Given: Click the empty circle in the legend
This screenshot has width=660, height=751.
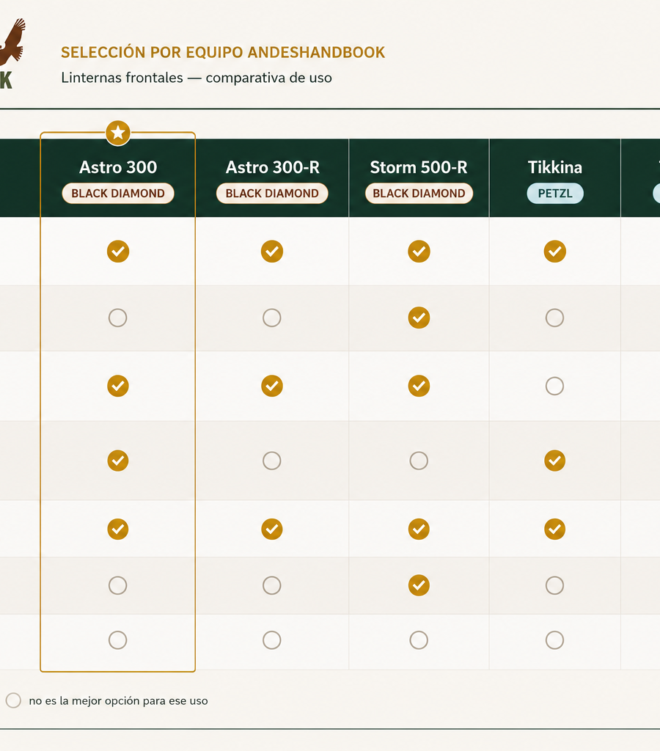Looking at the screenshot, I should click(x=13, y=700).
